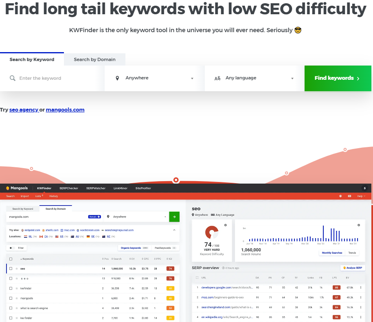
Task: Check the 'mangools' row checkbox
Action: (x=11, y=298)
